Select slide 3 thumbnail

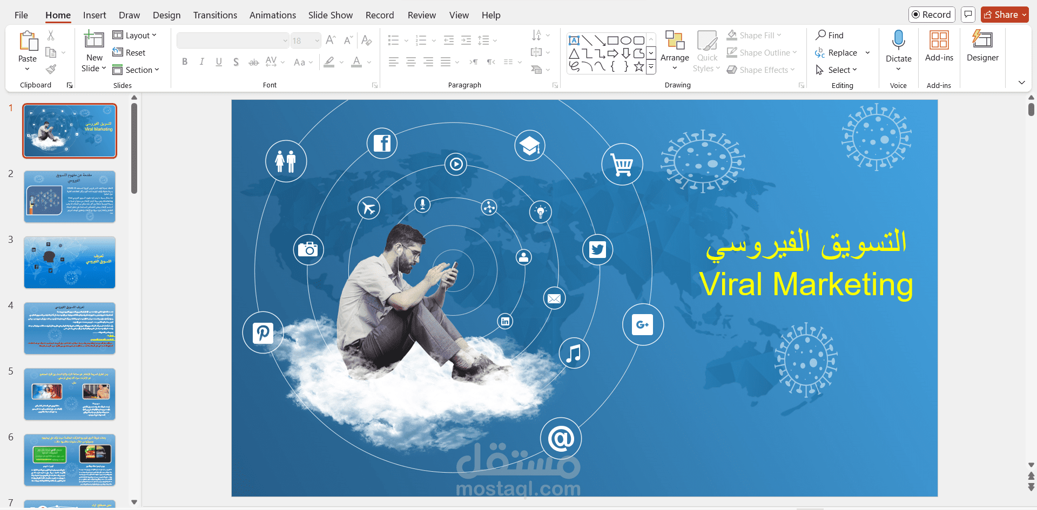coord(70,262)
